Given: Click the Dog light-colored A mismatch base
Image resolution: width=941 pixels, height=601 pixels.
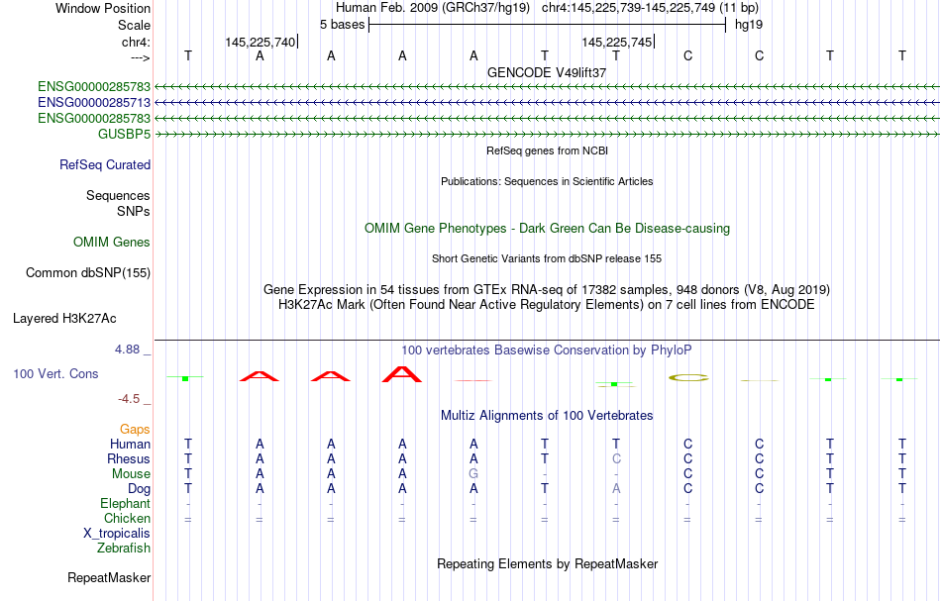Looking at the screenshot, I should [616, 489].
